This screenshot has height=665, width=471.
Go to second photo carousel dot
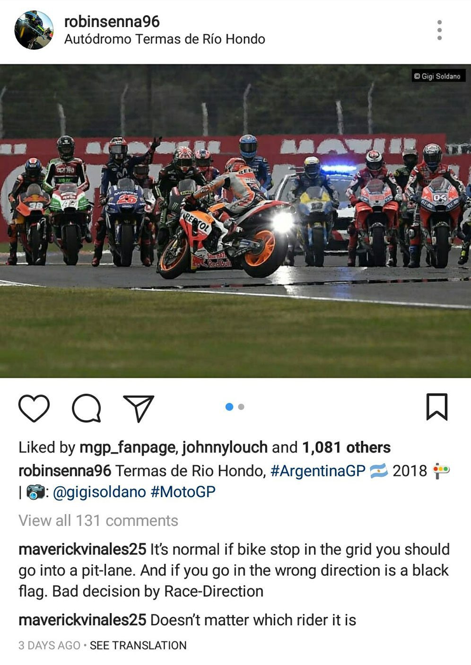241,407
